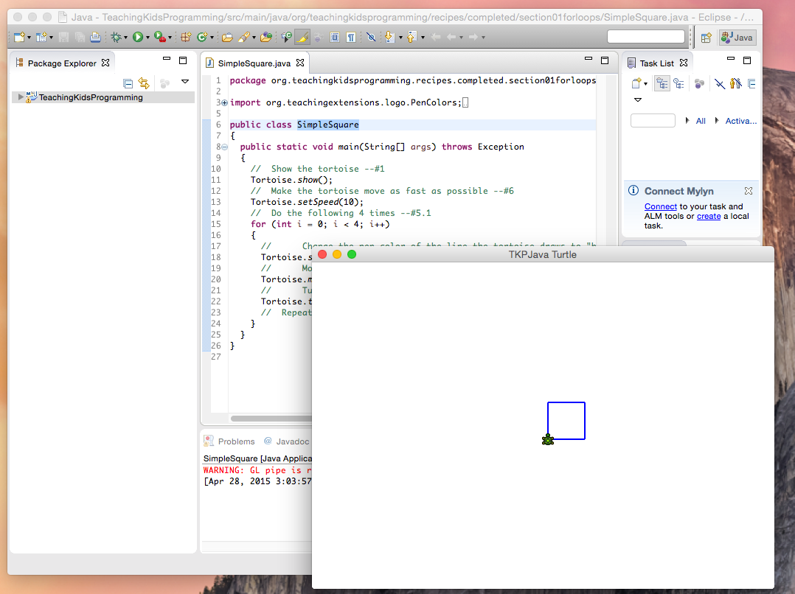Image resolution: width=795 pixels, height=594 pixels.
Task: Toggle Categorized view in Task List
Action: pos(662,83)
